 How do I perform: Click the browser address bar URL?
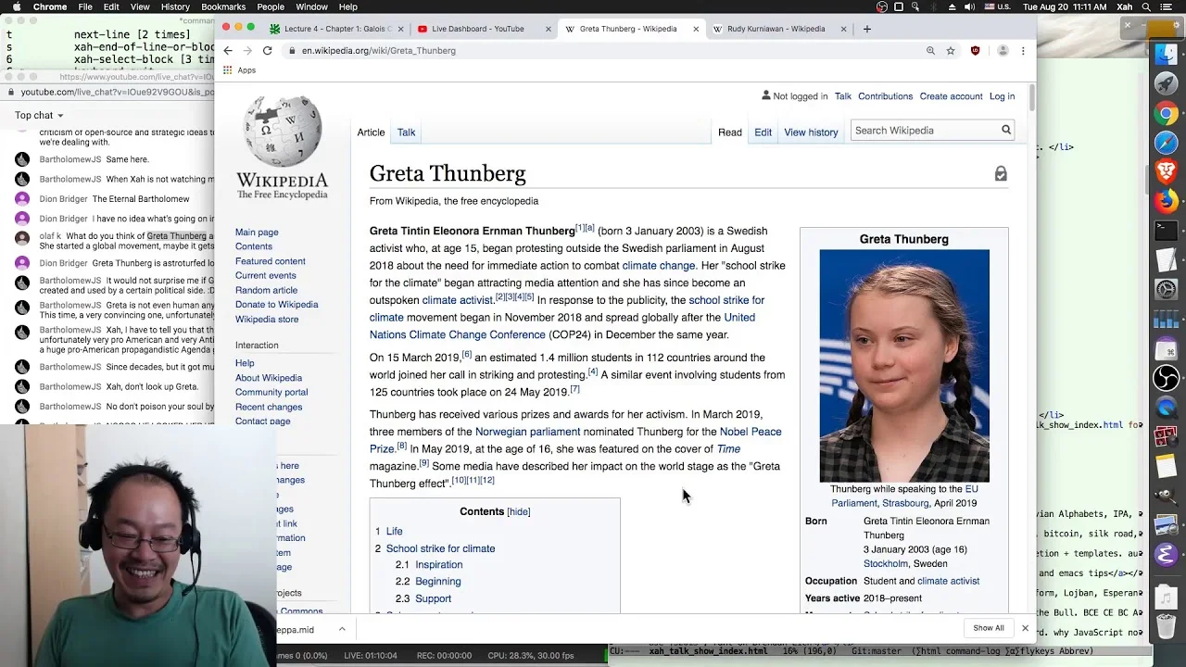pos(378,51)
